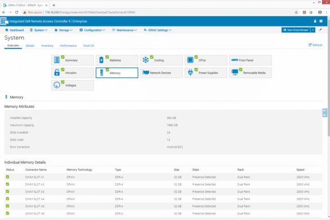
Task: Click DIMM SLOT A5 green status check
Action: [x=7, y=206]
